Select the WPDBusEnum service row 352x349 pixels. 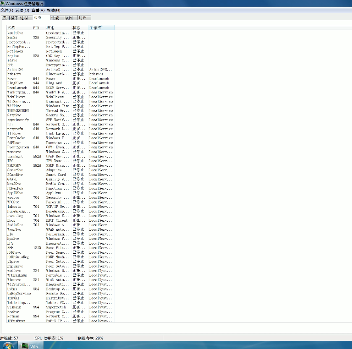[x=60, y=275]
